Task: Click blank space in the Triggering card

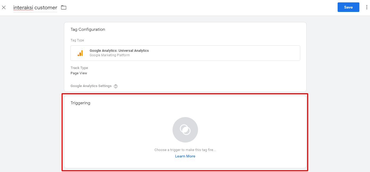Action: pyautogui.click(x=252, y=133)
